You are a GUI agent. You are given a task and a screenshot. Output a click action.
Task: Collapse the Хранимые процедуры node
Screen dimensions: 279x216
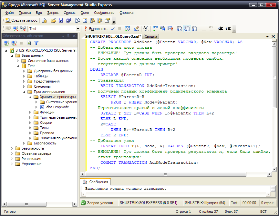click(31, 97)
